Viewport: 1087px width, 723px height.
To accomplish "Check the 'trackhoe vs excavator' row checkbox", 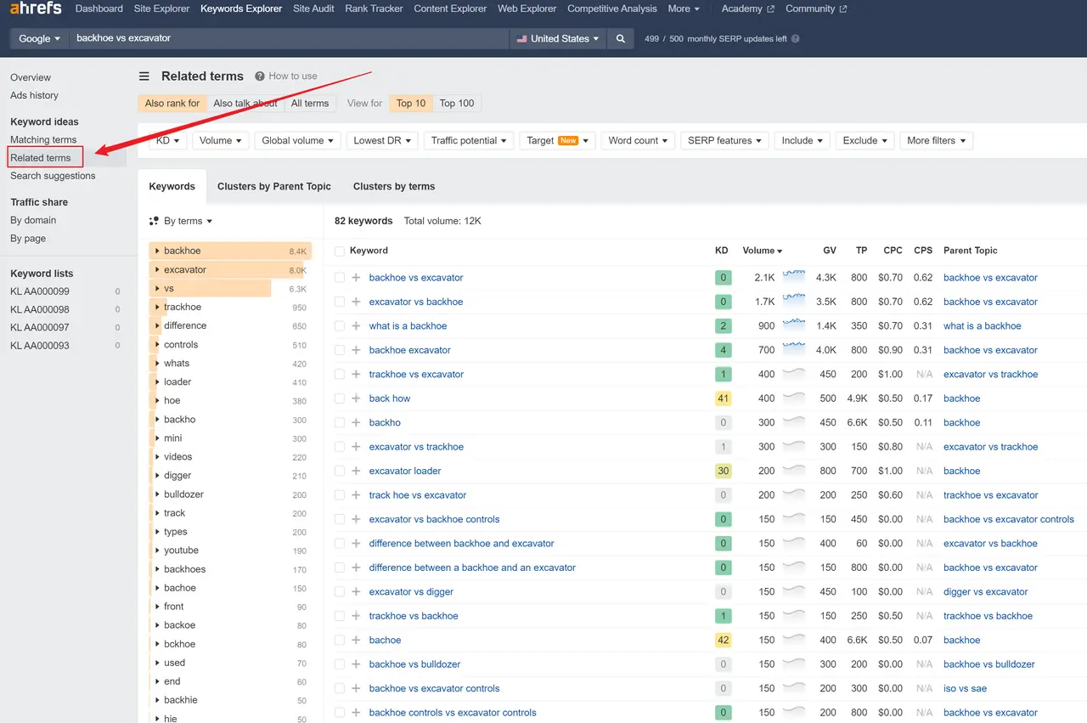I will (x=340, y=375).
